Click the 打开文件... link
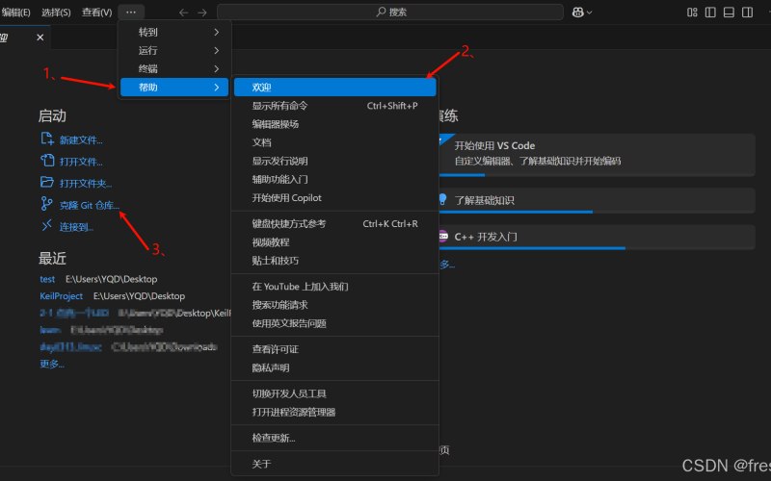The height and width of the screenshot is (481, 771). [x=81, y=162]
